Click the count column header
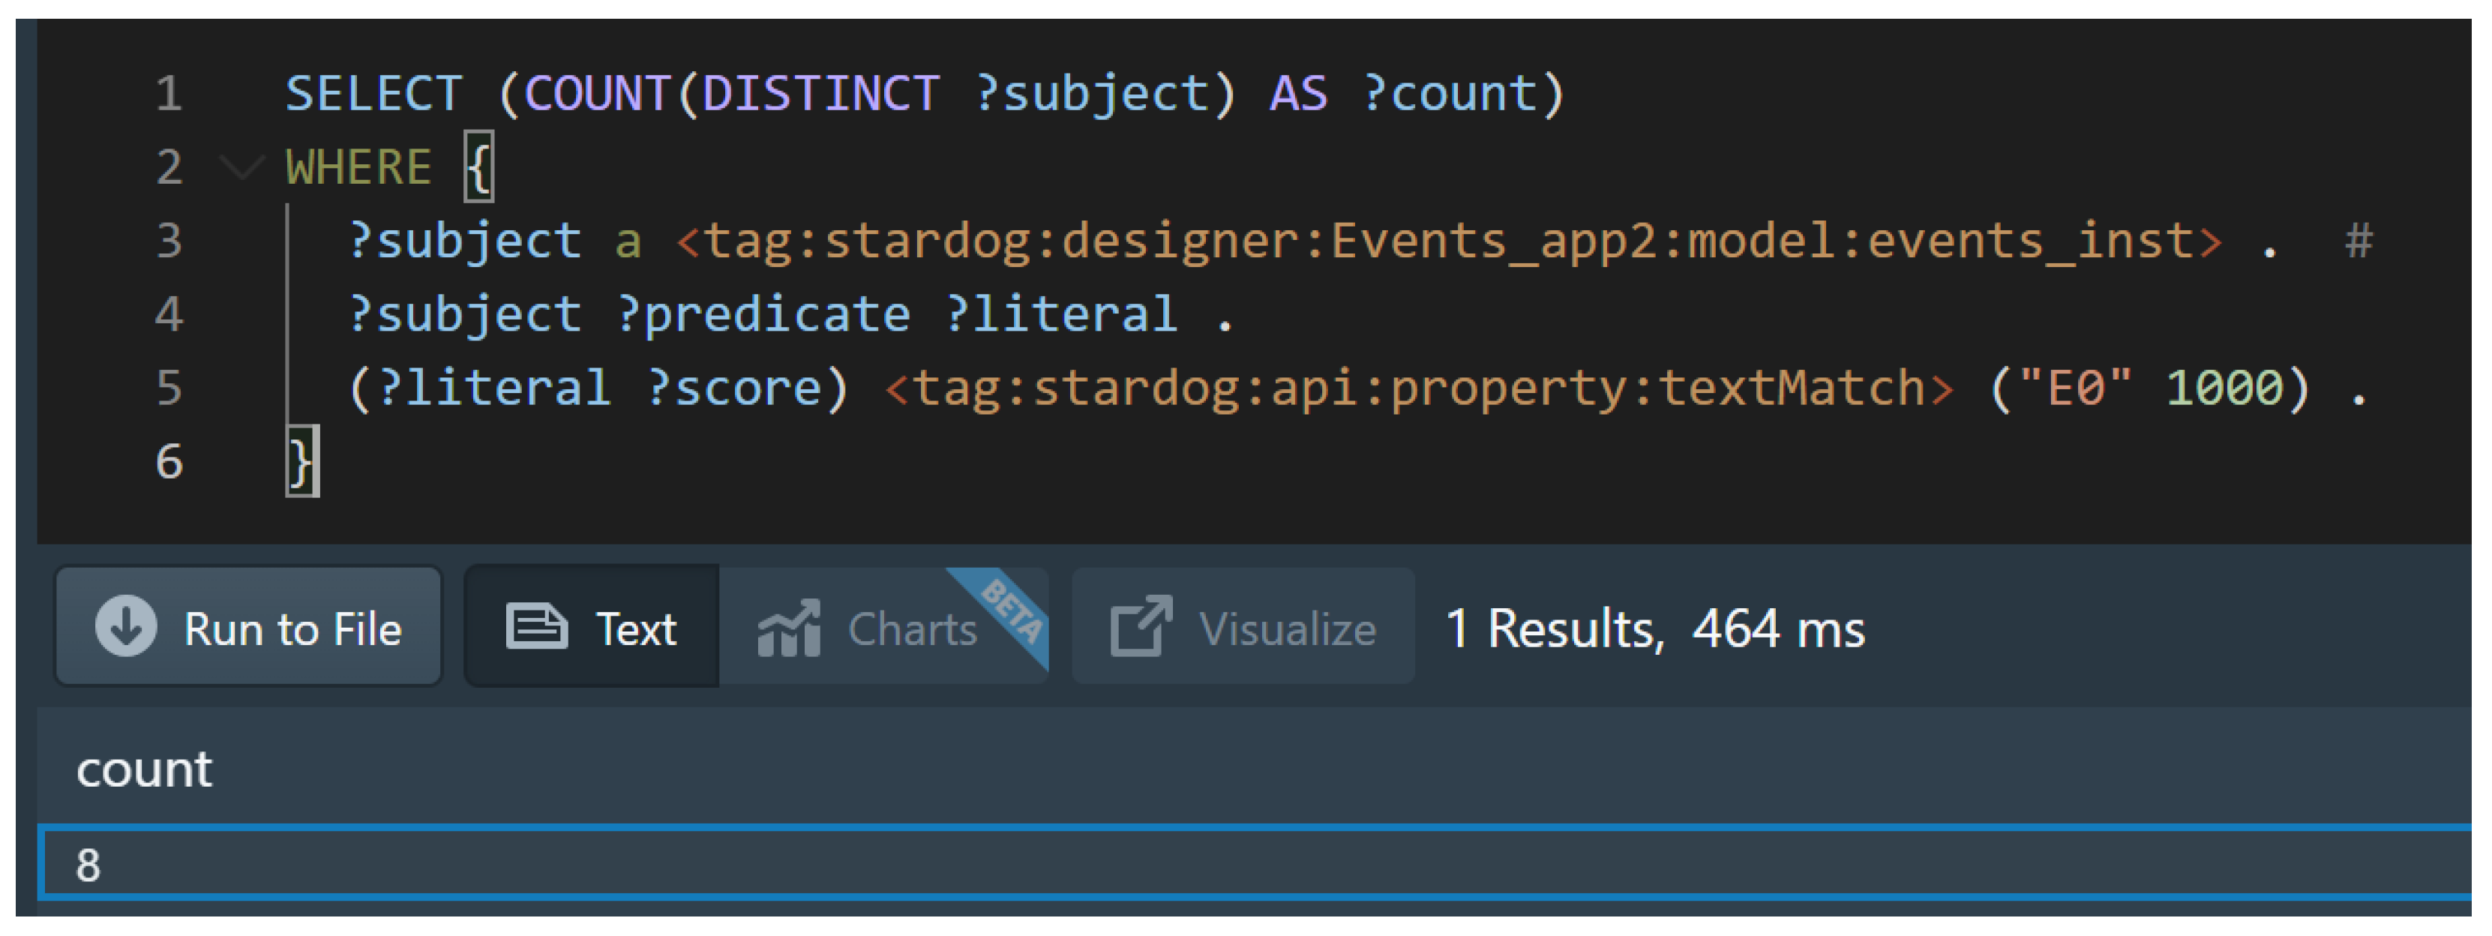 pos(144,770)
